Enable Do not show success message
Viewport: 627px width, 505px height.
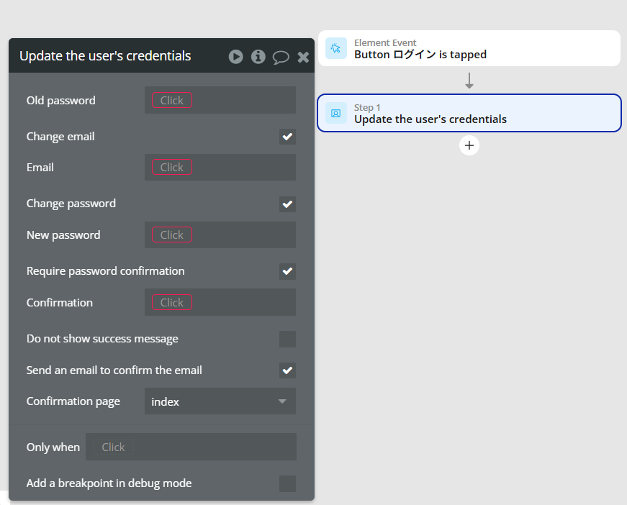[x=287, y=339]
